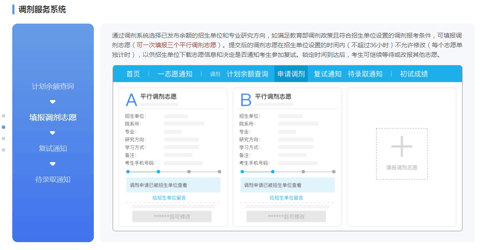The width and height of the screenshot is (480, 250).
Task: Click down arrow below 复试通知
Action: [x=53, y=164]
